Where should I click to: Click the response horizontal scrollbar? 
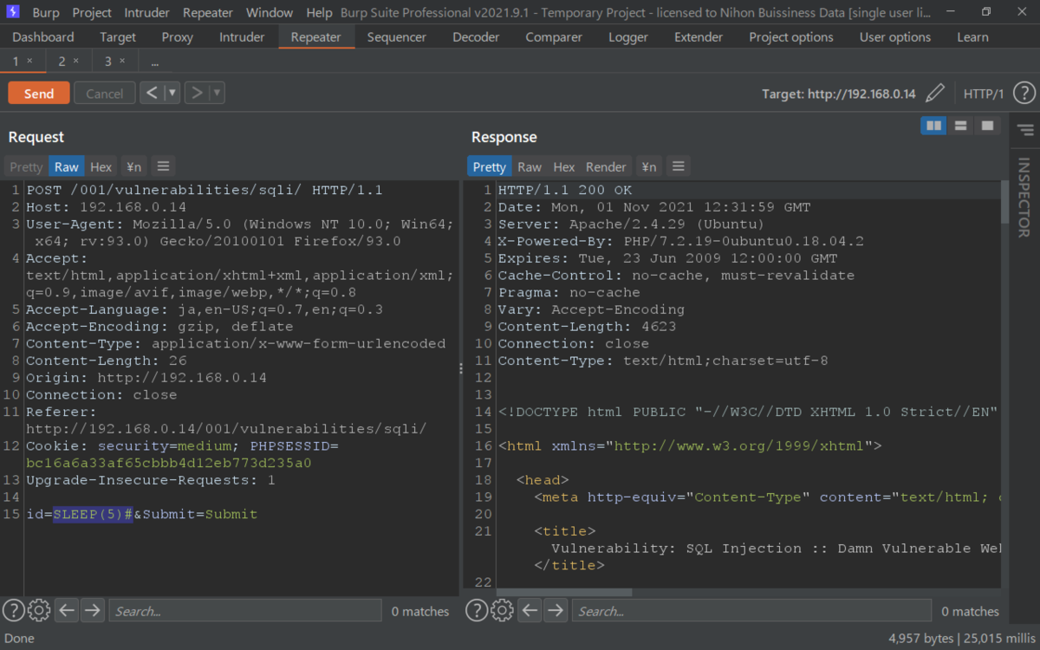pyautogui.click(x=565, y=592)
